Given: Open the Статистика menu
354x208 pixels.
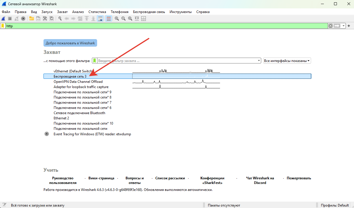Looking at the screenshot, I should click(x=97, y=12).
